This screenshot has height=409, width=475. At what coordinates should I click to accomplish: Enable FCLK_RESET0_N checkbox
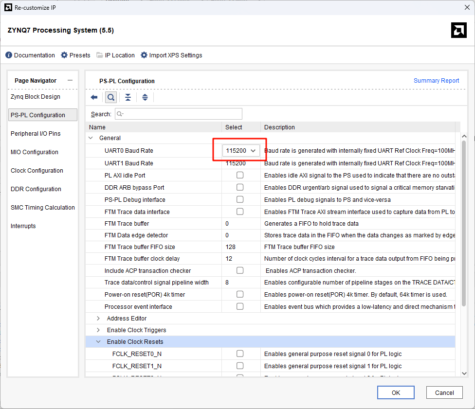click(x=240, y=354)
